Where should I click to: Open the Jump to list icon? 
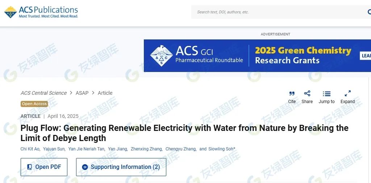click(326, 94)
